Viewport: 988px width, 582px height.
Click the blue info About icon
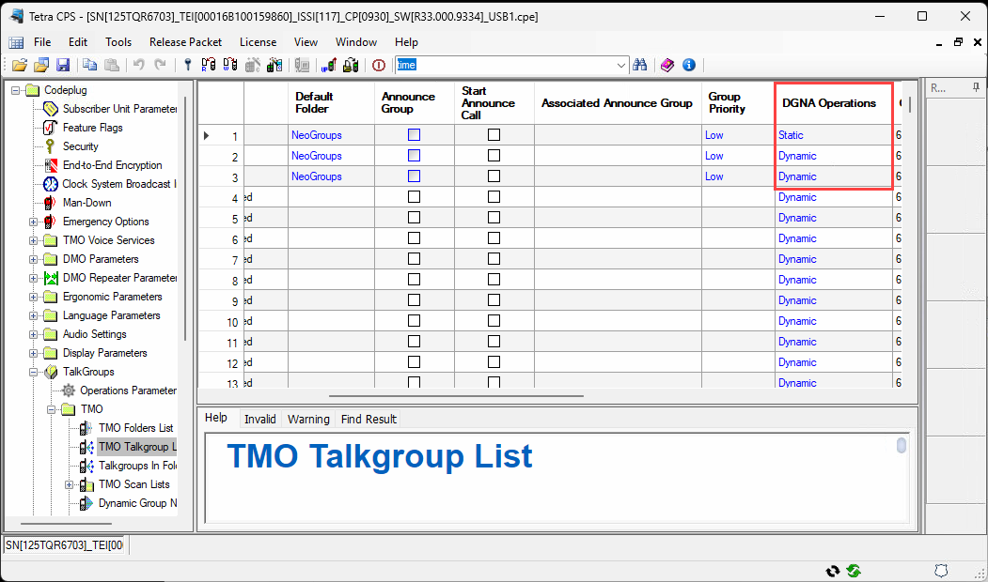[x=689, y=65]
